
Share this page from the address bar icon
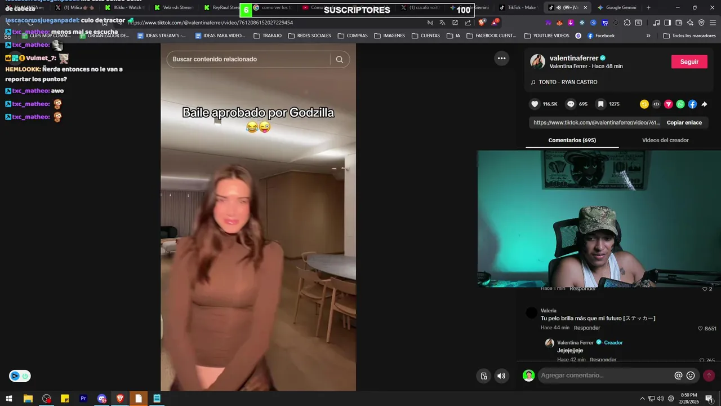coord(468,23)
